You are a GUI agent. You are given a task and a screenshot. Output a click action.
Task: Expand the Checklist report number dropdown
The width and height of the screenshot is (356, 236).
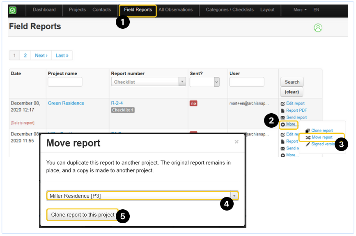182,82
